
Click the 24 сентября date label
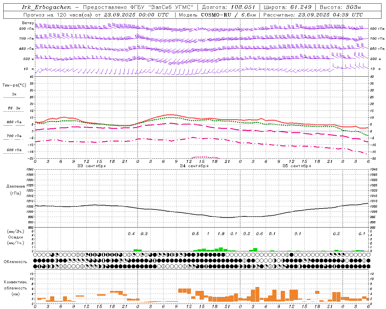194,166
